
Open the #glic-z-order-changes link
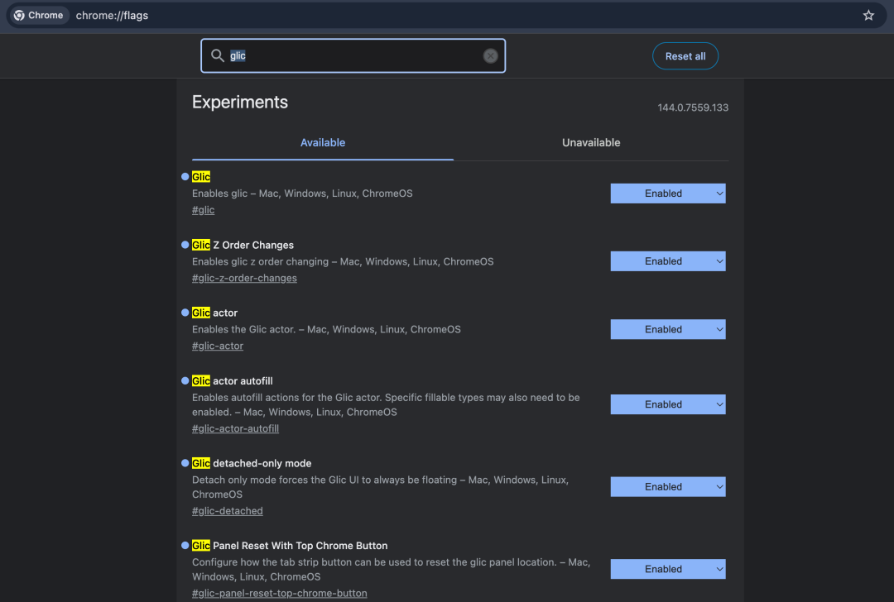(x=244, y=278)
